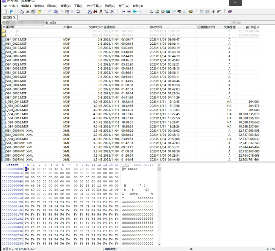Image resolution: width=275 pixels, height=251 pixels.
Task: Click the black left-pointing triangle icon
Action: coord(213,11)
